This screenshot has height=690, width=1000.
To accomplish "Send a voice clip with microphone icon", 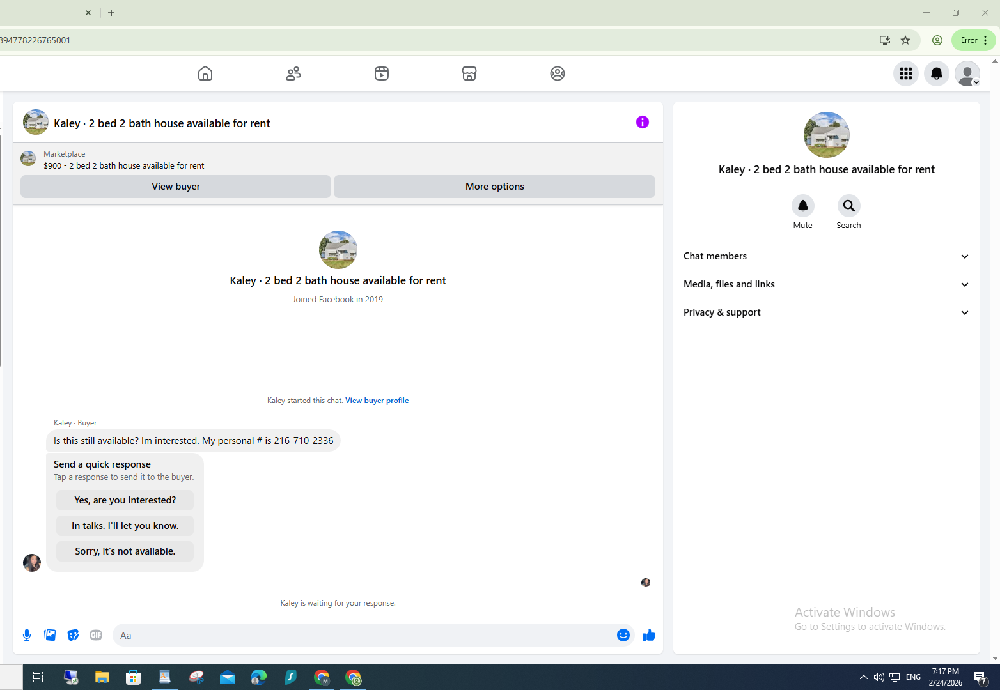I will [27, 635].
